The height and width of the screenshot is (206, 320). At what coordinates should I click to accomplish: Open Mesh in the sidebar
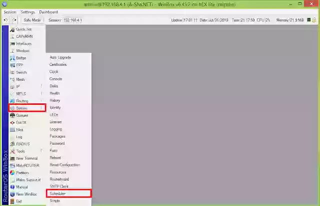tap(27, 79)
